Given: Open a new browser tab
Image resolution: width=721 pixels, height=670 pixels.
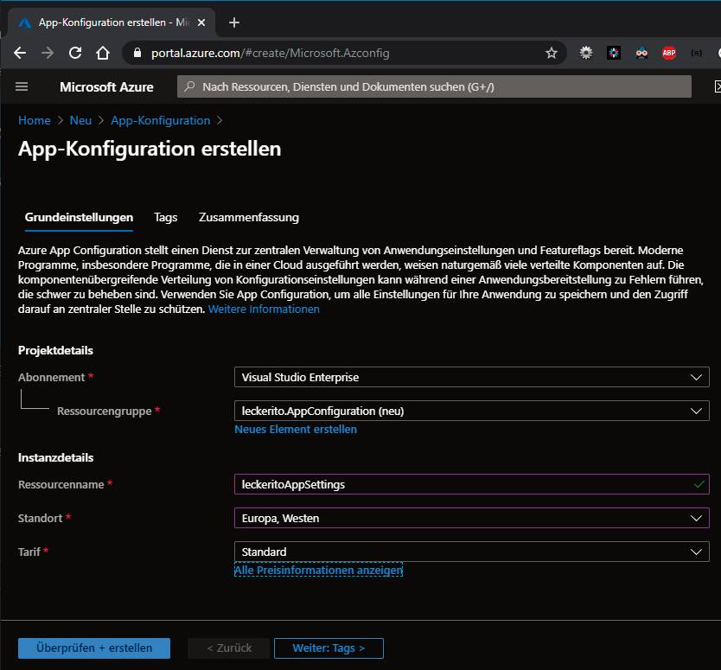Looking at the screenshot, I should [234, 22].
